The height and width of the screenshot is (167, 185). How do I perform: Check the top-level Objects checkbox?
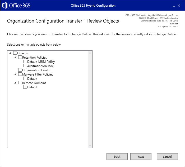(x=15, y=53)
